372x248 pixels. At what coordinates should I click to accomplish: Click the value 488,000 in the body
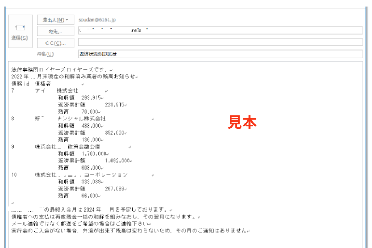[92, 126]
